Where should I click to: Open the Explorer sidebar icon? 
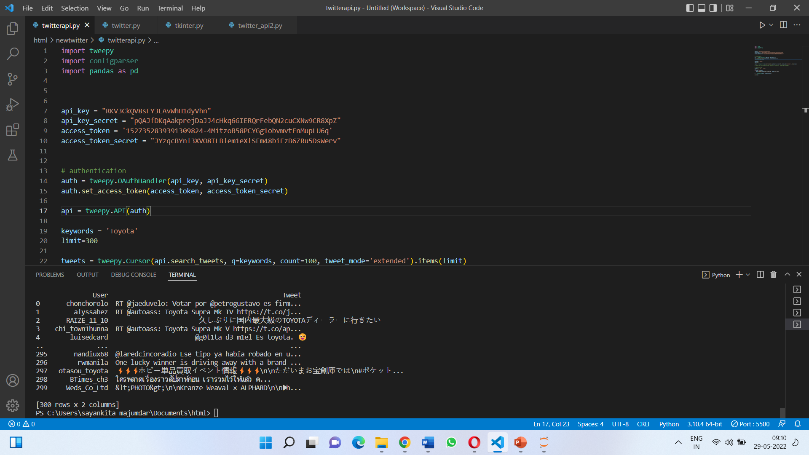12,29
